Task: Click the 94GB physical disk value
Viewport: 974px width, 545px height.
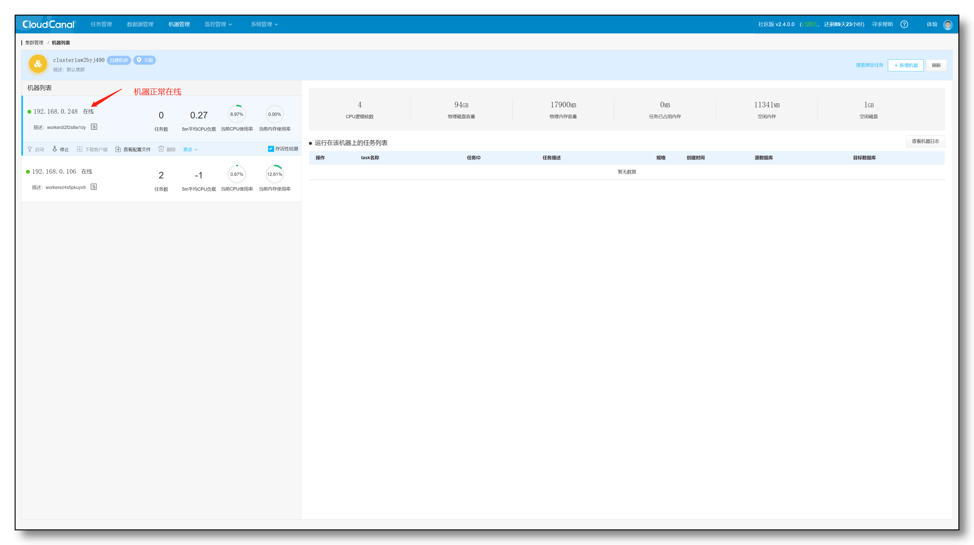Action: (461, 105)
